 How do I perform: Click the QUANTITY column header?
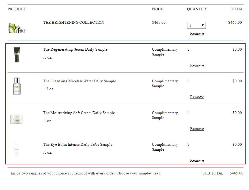197,9
